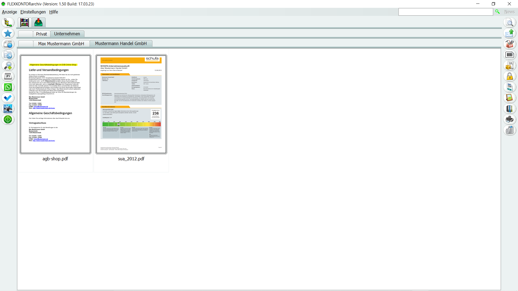Click the PDF toolbox icon
Screen dimensions: 518x291
click(x=509, y=44)
